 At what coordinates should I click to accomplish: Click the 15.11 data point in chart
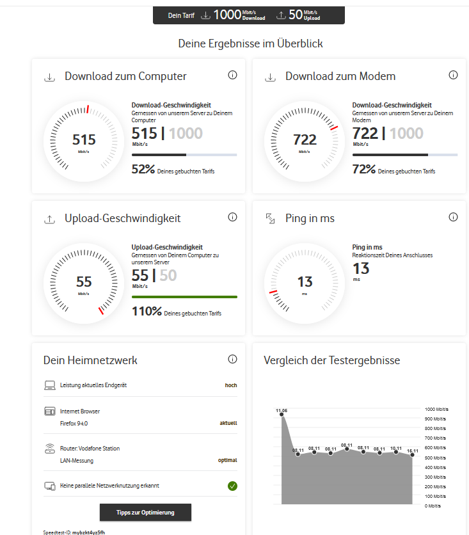(x=413, y=455)
